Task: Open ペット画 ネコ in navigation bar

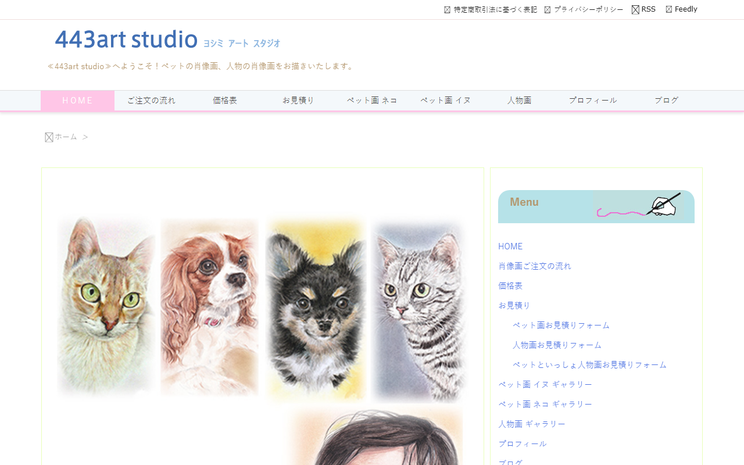Action: pos(372,101)
